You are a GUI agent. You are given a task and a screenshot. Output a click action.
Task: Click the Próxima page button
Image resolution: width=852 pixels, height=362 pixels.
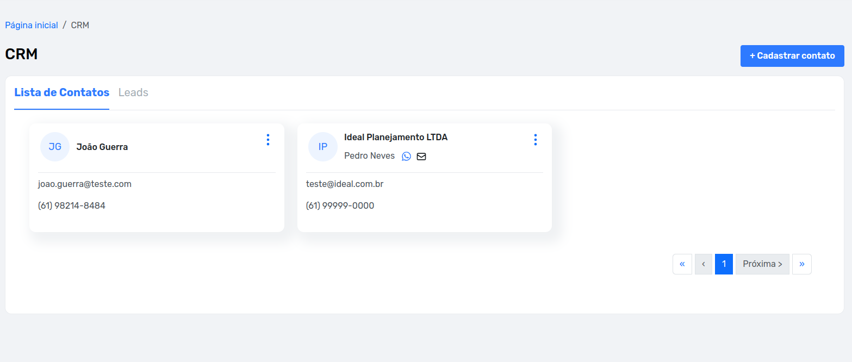click(762, 264)
